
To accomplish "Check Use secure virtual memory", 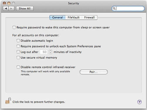I will tap(18, 58).
